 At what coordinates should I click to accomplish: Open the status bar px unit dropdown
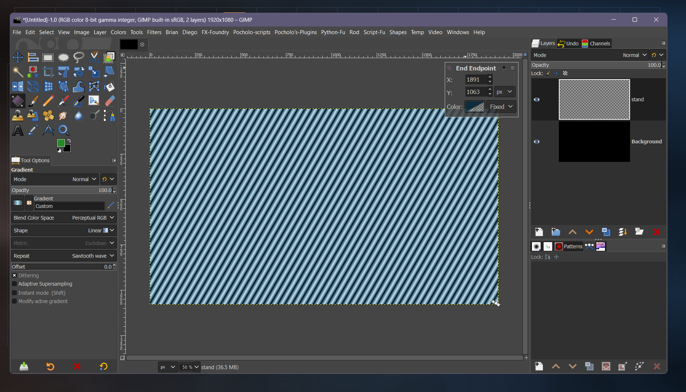coord(168,367)
